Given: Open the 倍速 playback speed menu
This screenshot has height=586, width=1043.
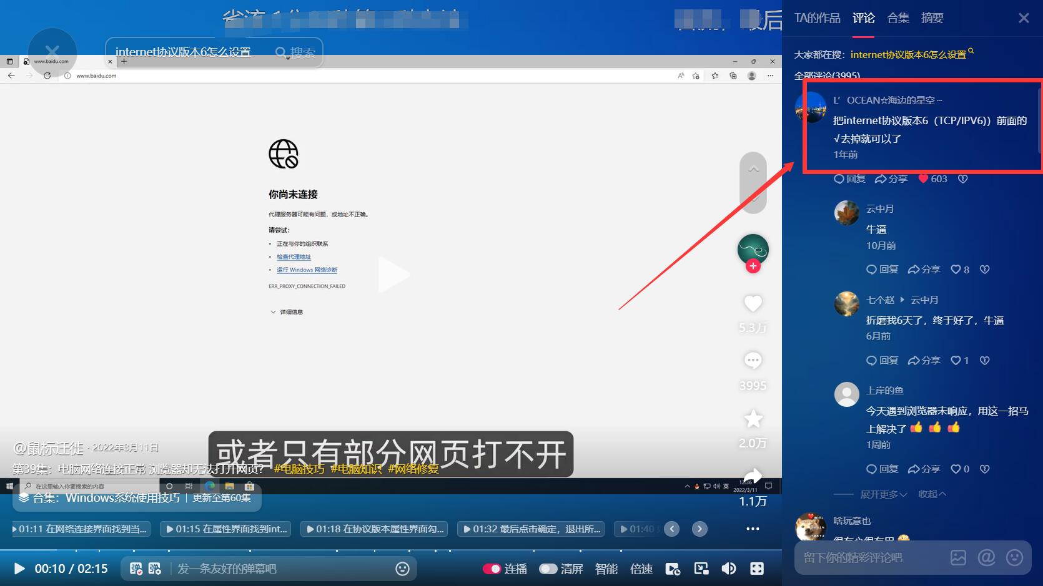Looking at the screenshot, I should tap(641, 569).
